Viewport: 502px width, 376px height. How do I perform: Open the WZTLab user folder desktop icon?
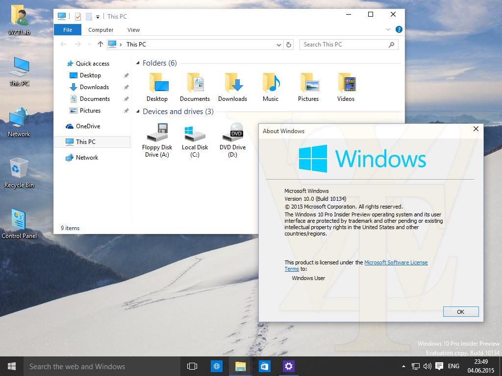pyautogui.click(x=19, y=21)
